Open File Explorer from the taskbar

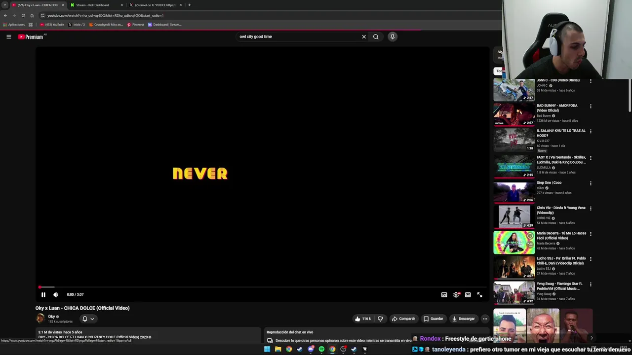pos(278,349)
